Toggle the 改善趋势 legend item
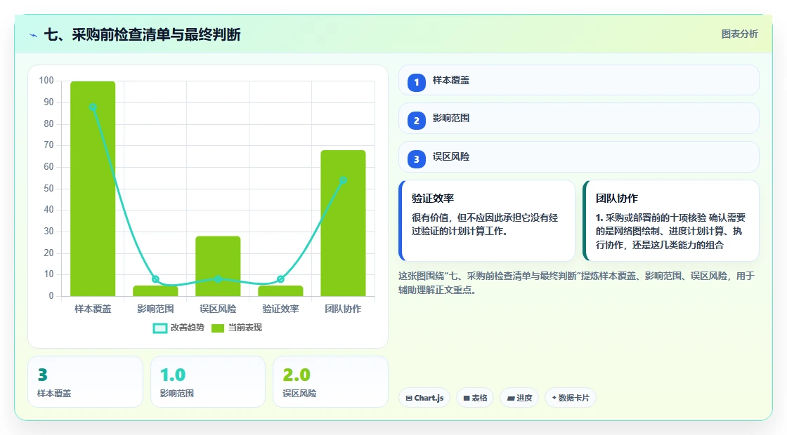Image resolution: width=787 pixels, height=435 pixels. coord(178,328)
